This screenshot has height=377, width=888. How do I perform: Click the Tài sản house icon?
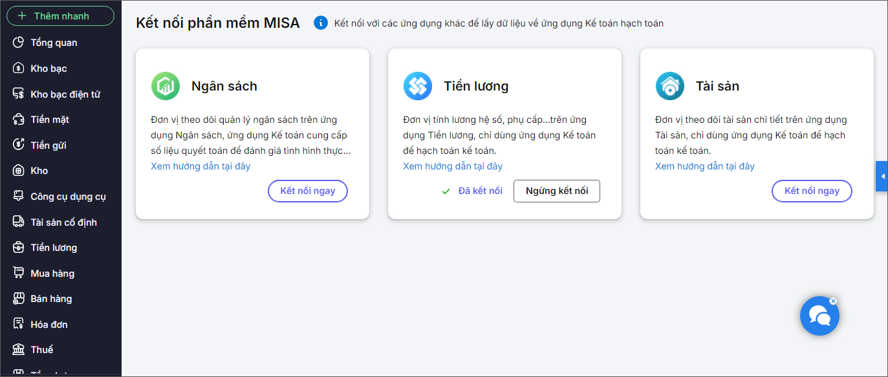[x=670, y=86]
